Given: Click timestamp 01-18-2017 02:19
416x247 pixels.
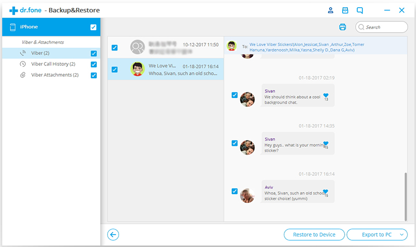Looking at the screenshot, I should tap(317, 78).
